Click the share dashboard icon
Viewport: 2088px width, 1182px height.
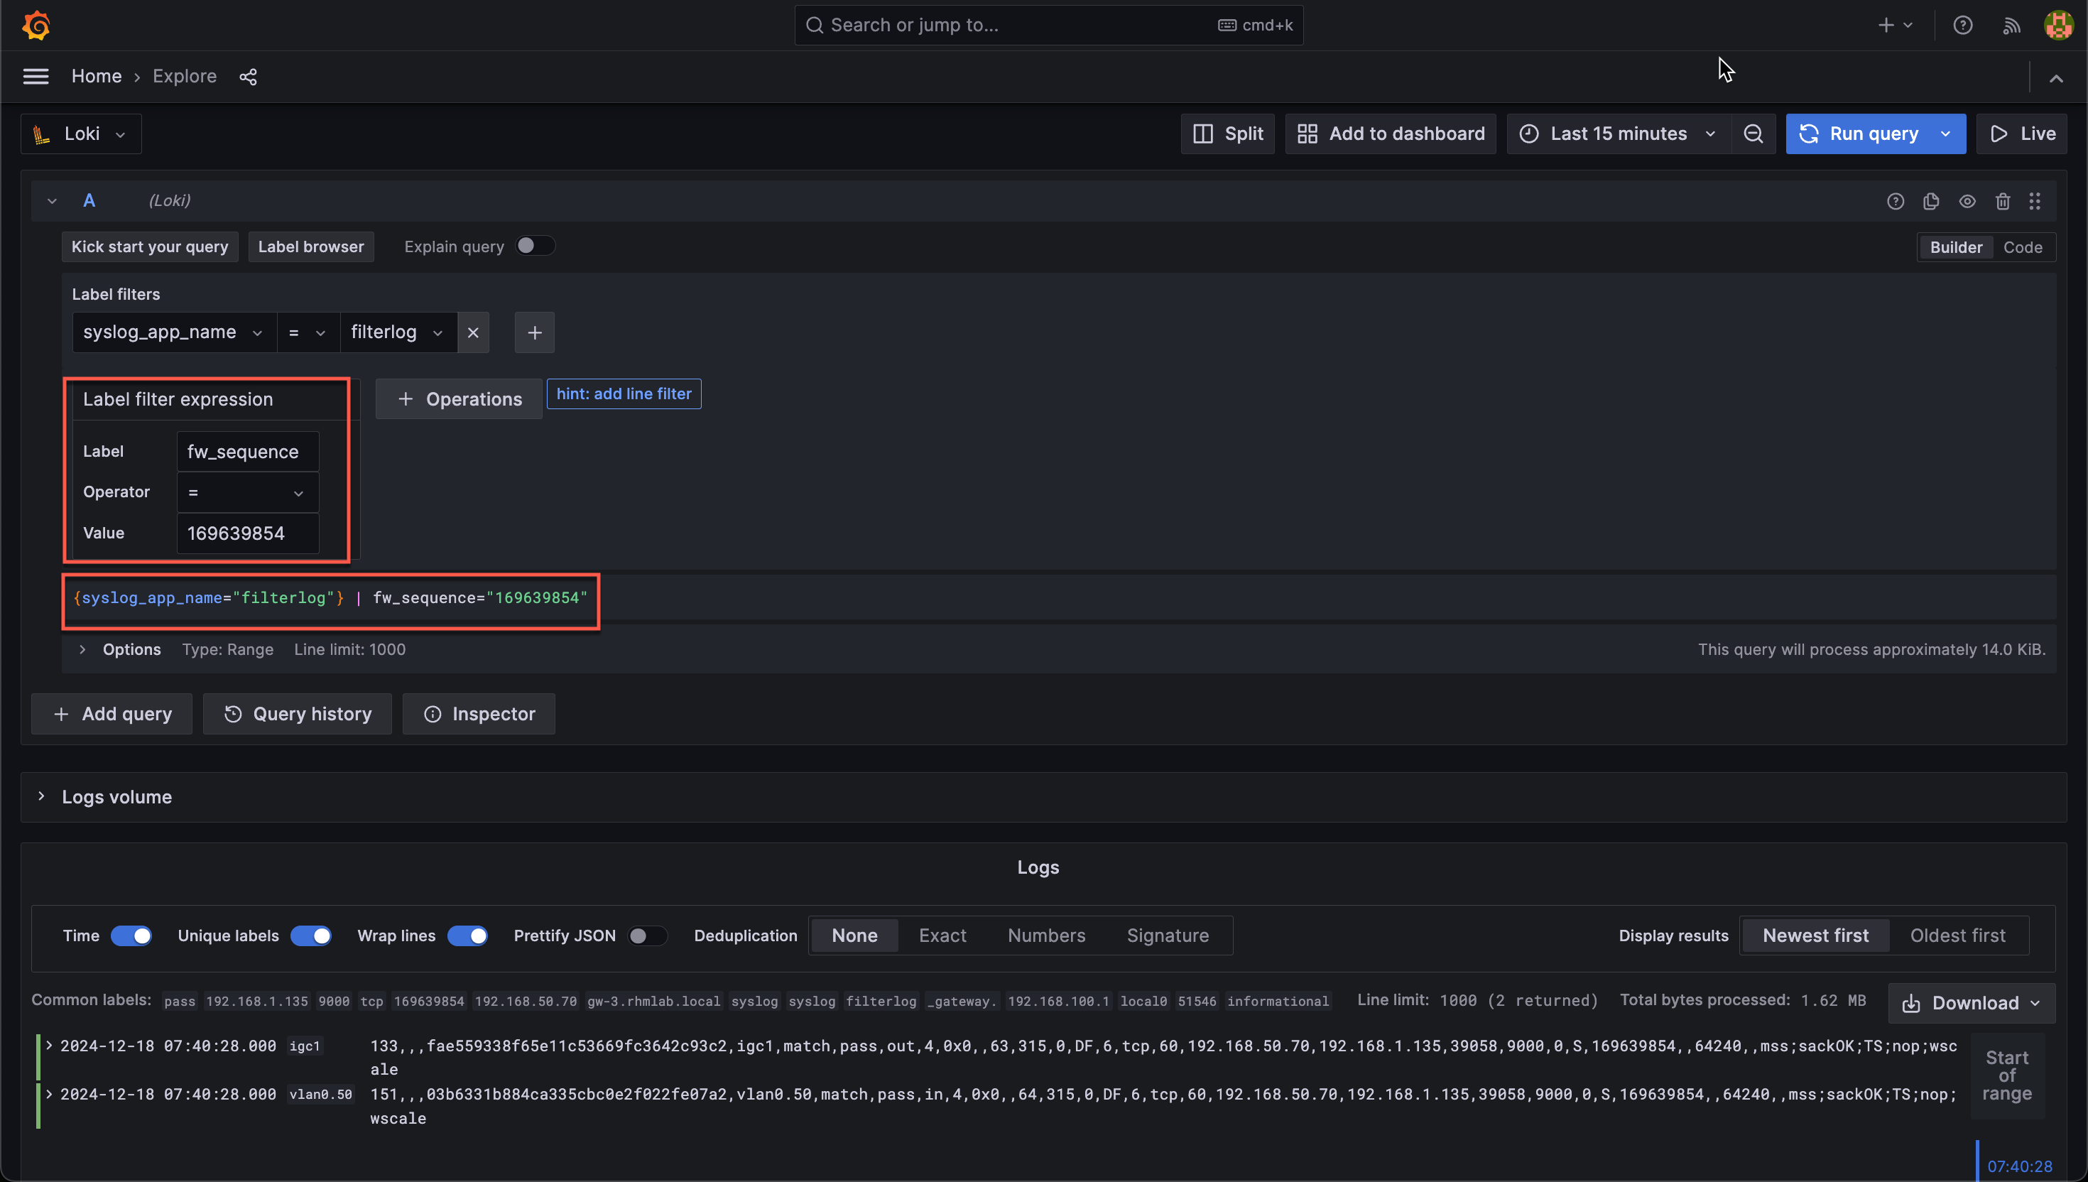point(246,76)
